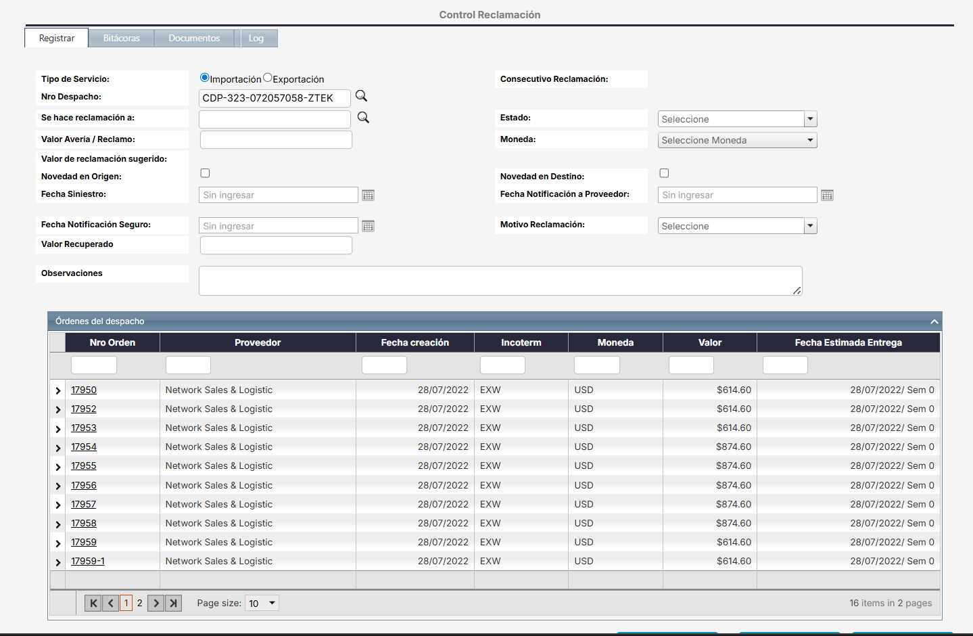Open the Fecha Notificación Seguro calendar
This screenshot has width=973, height=636.
pyautogui.click(x=368, y=226)
